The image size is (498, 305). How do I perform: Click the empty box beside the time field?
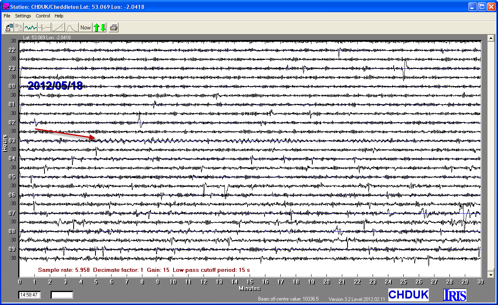62,295
